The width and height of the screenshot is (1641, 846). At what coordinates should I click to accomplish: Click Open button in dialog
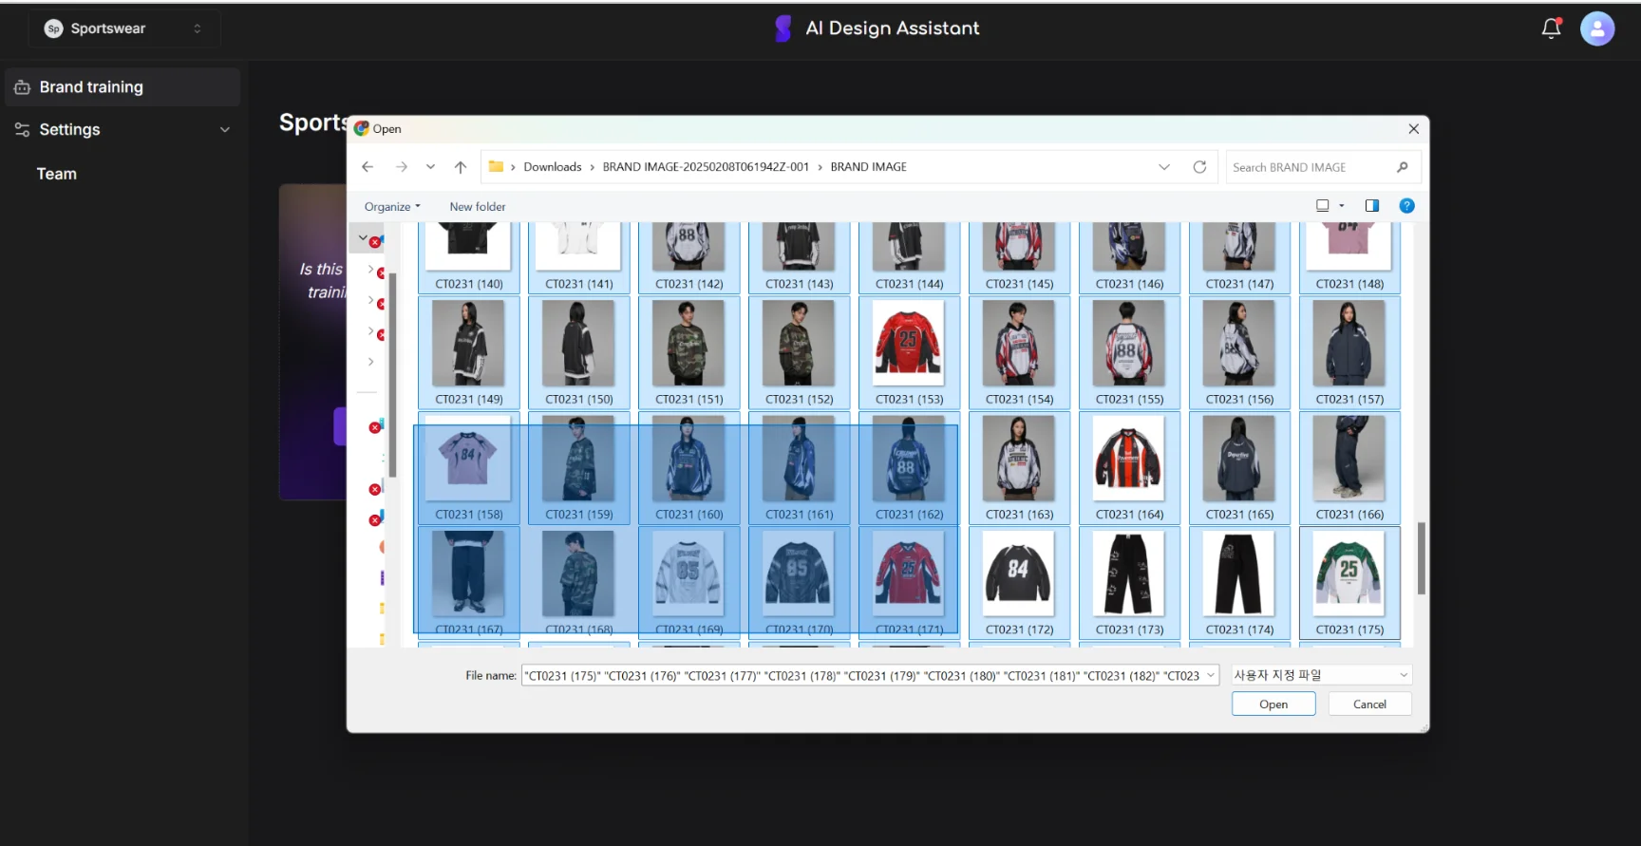[x=1273, y=705]
